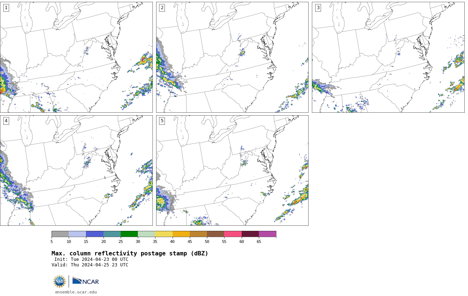The image size is (468, 296).
Task: Click the panel number 2 label
Action: click(162, 8)
